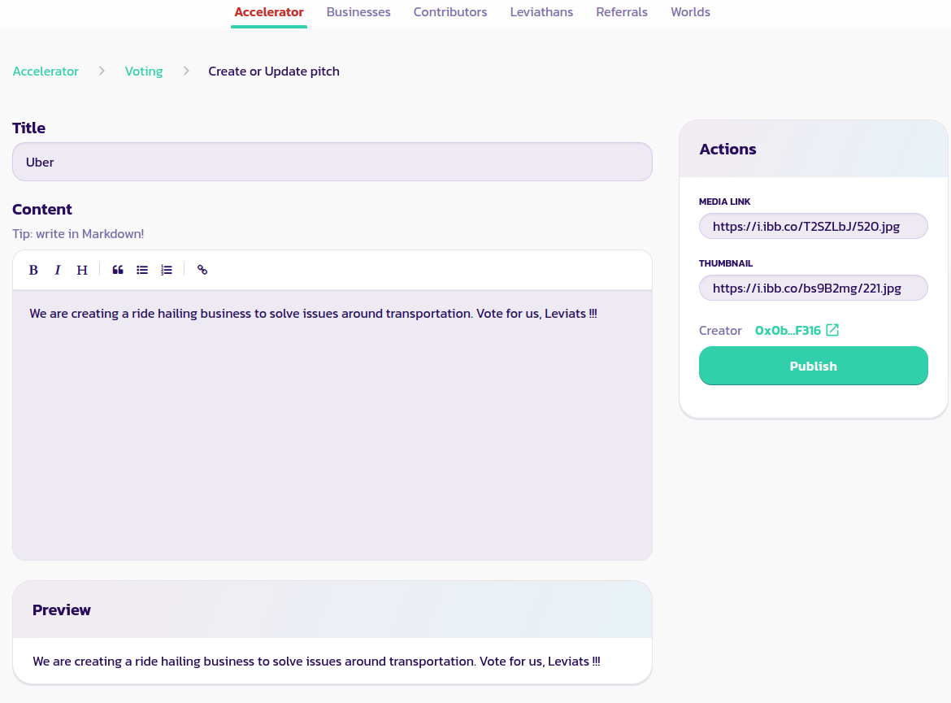
Task: Open the Referrals tab
Action: click(622, 12)
